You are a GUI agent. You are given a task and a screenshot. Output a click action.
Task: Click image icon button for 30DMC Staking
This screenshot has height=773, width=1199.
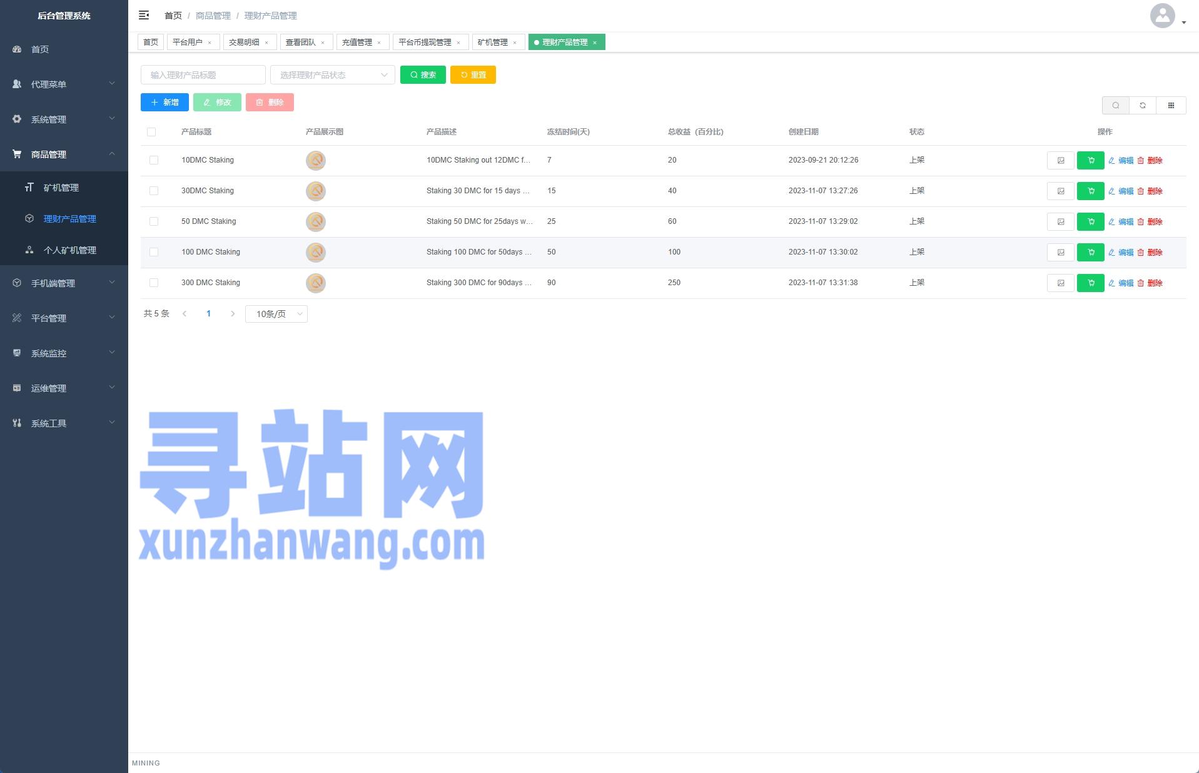(1060, 191)
